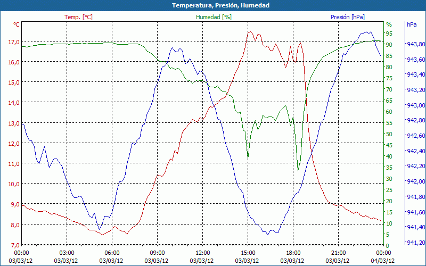The image size is (426, 266).
Task: Click the 15:00 time axis label
Action: click(248, 253)
